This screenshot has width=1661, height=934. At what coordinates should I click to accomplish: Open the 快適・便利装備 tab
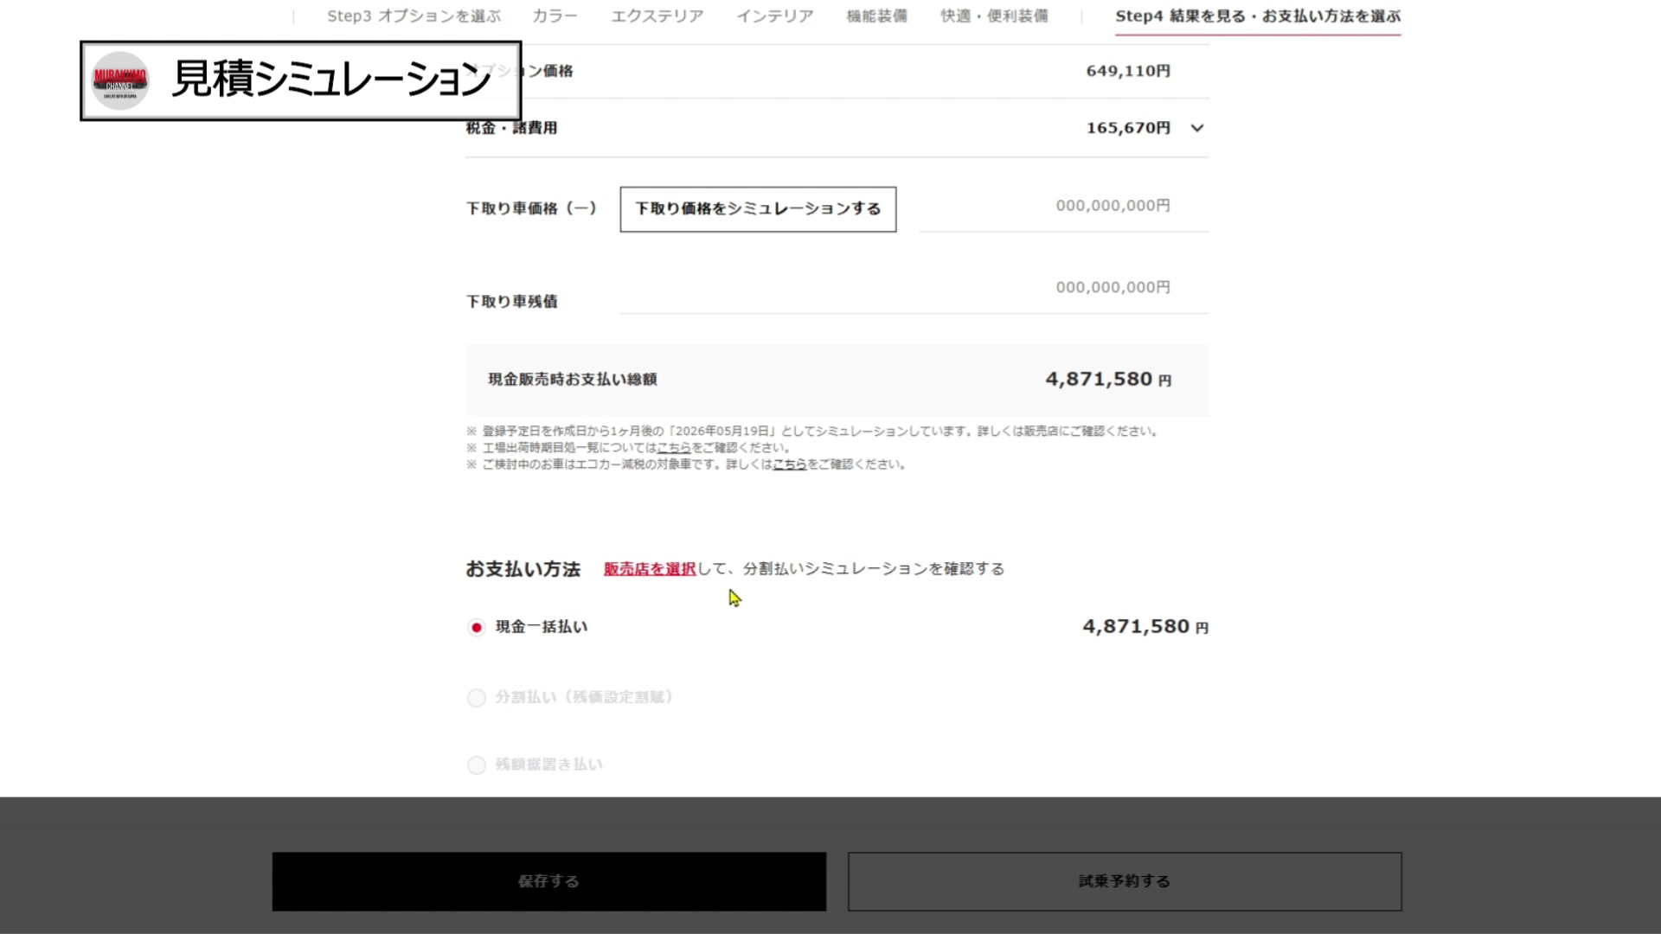(994, 16)
